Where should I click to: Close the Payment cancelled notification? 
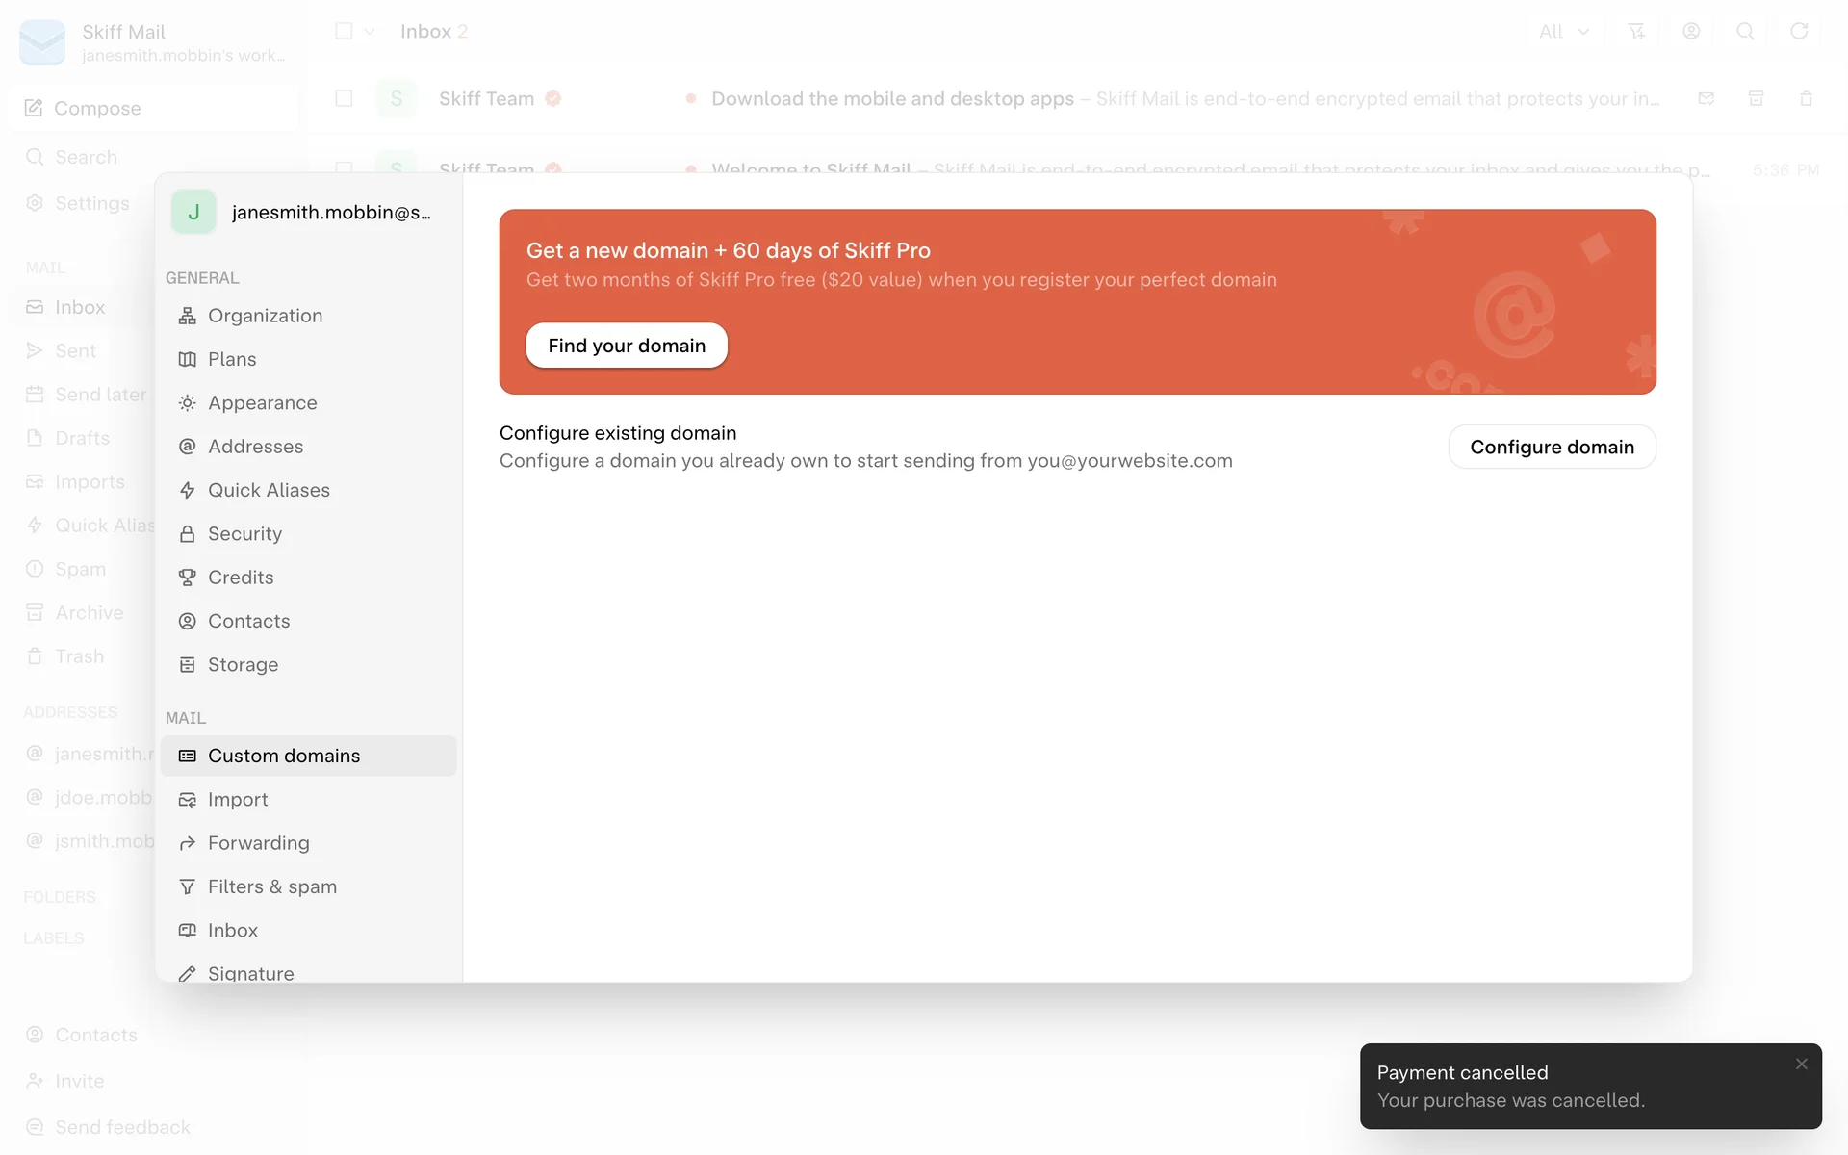coord(1801,1064)
